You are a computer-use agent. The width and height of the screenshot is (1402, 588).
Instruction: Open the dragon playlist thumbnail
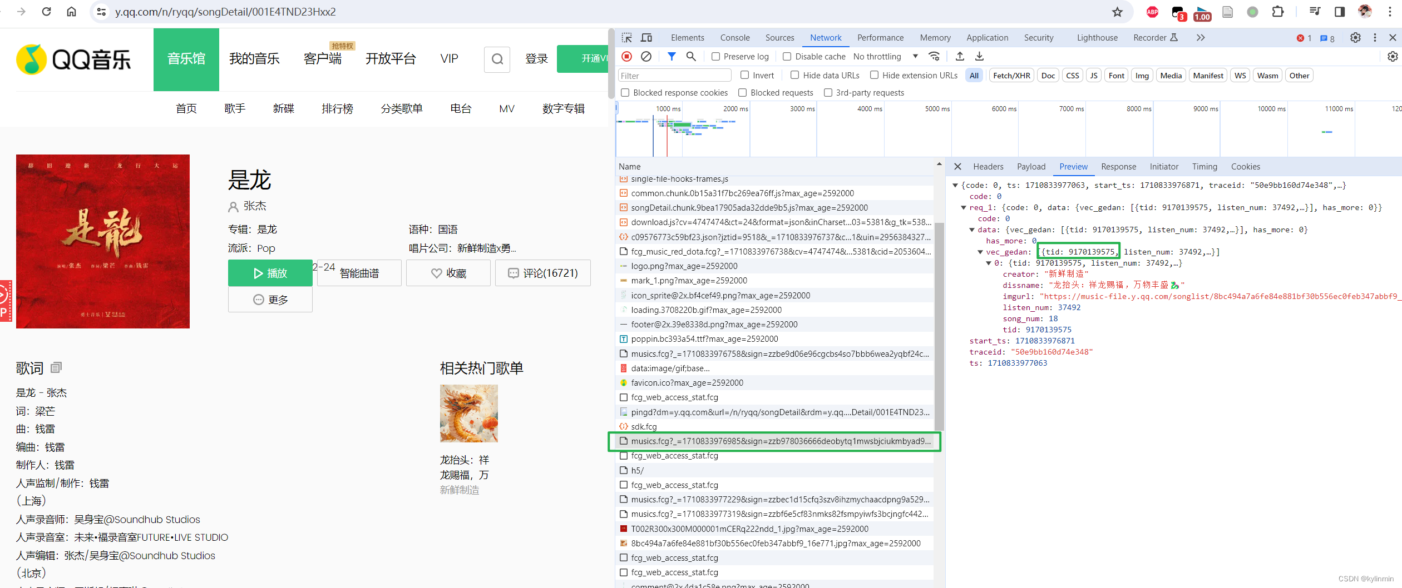tap(468, 413)
